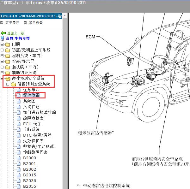Click the 返回上一级 link
This screenshot has height=189, width=190.
15,33
